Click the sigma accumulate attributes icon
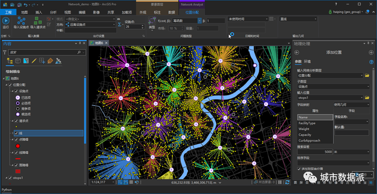Viewport: 377px width, 194px height. (x=120, y=24)
